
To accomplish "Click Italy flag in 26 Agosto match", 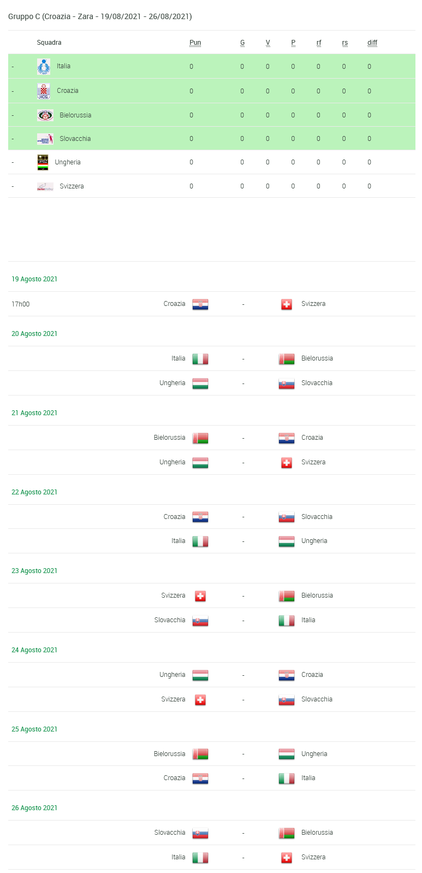I will click(200, 858).
